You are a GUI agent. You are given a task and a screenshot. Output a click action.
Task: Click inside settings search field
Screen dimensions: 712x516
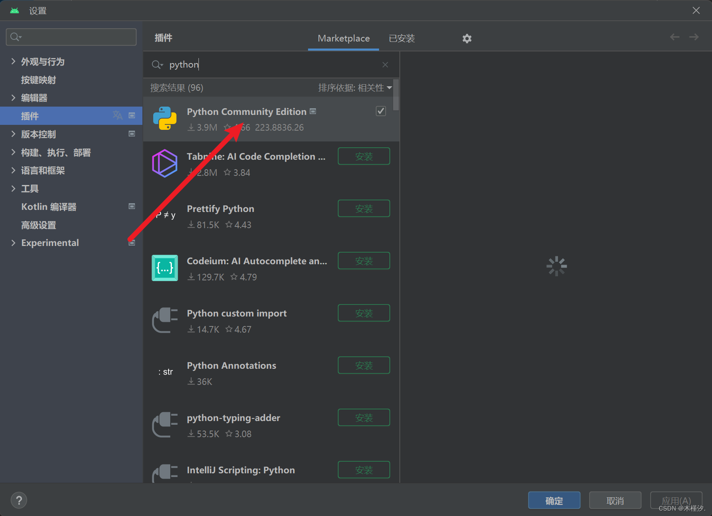71,37
